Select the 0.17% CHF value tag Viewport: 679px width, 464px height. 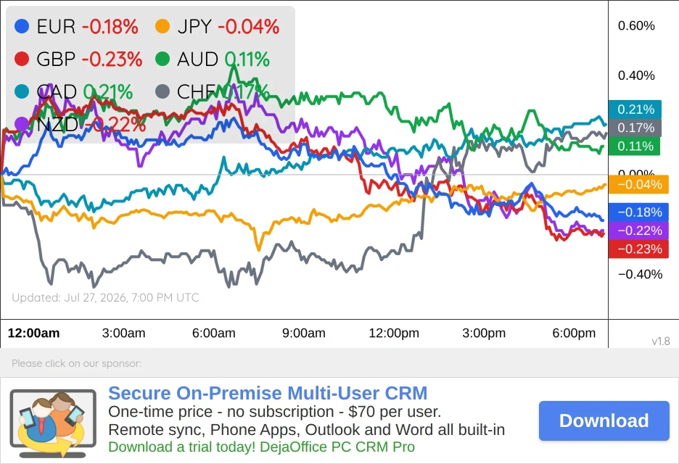click(x=635, y=128)
